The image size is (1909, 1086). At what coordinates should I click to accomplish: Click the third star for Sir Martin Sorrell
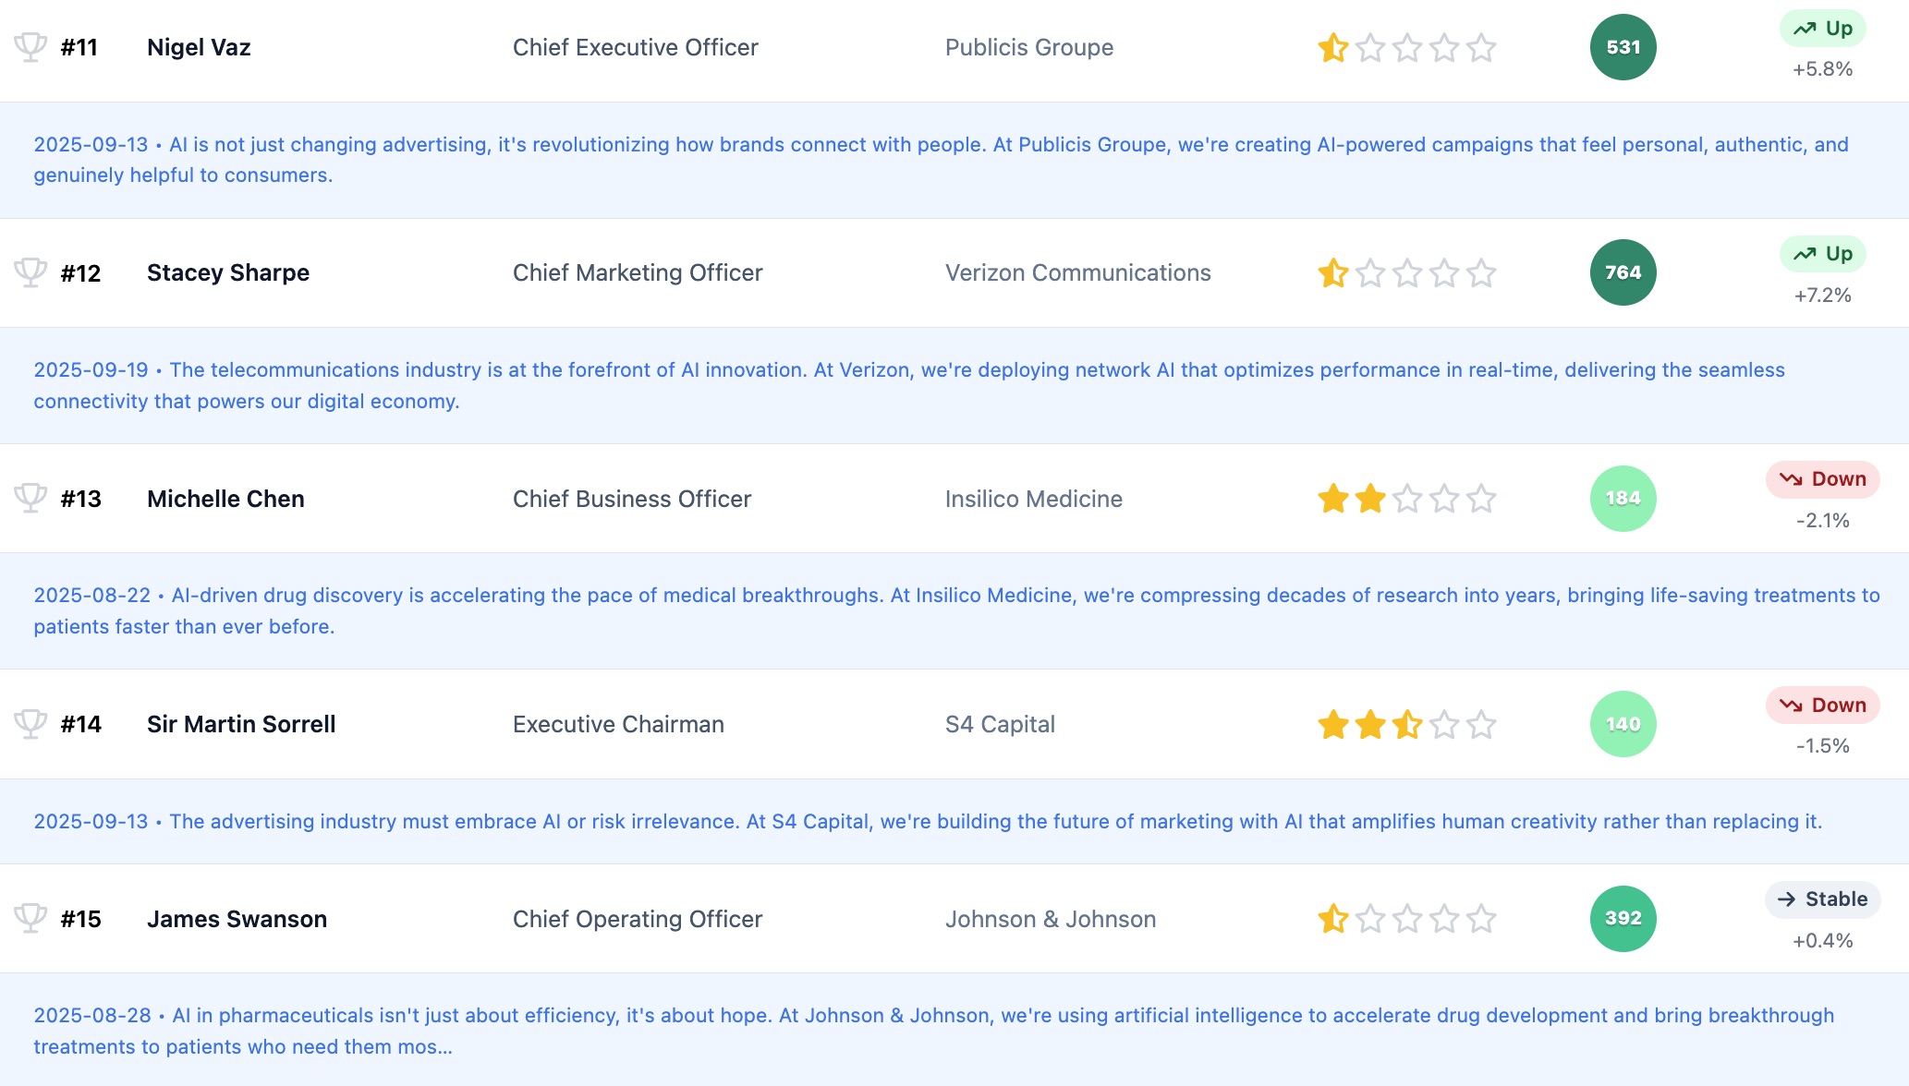(x=1407, y=725)
